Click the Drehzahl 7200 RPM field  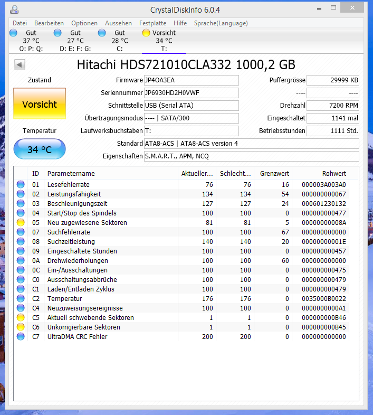click(x=333, y=106)
